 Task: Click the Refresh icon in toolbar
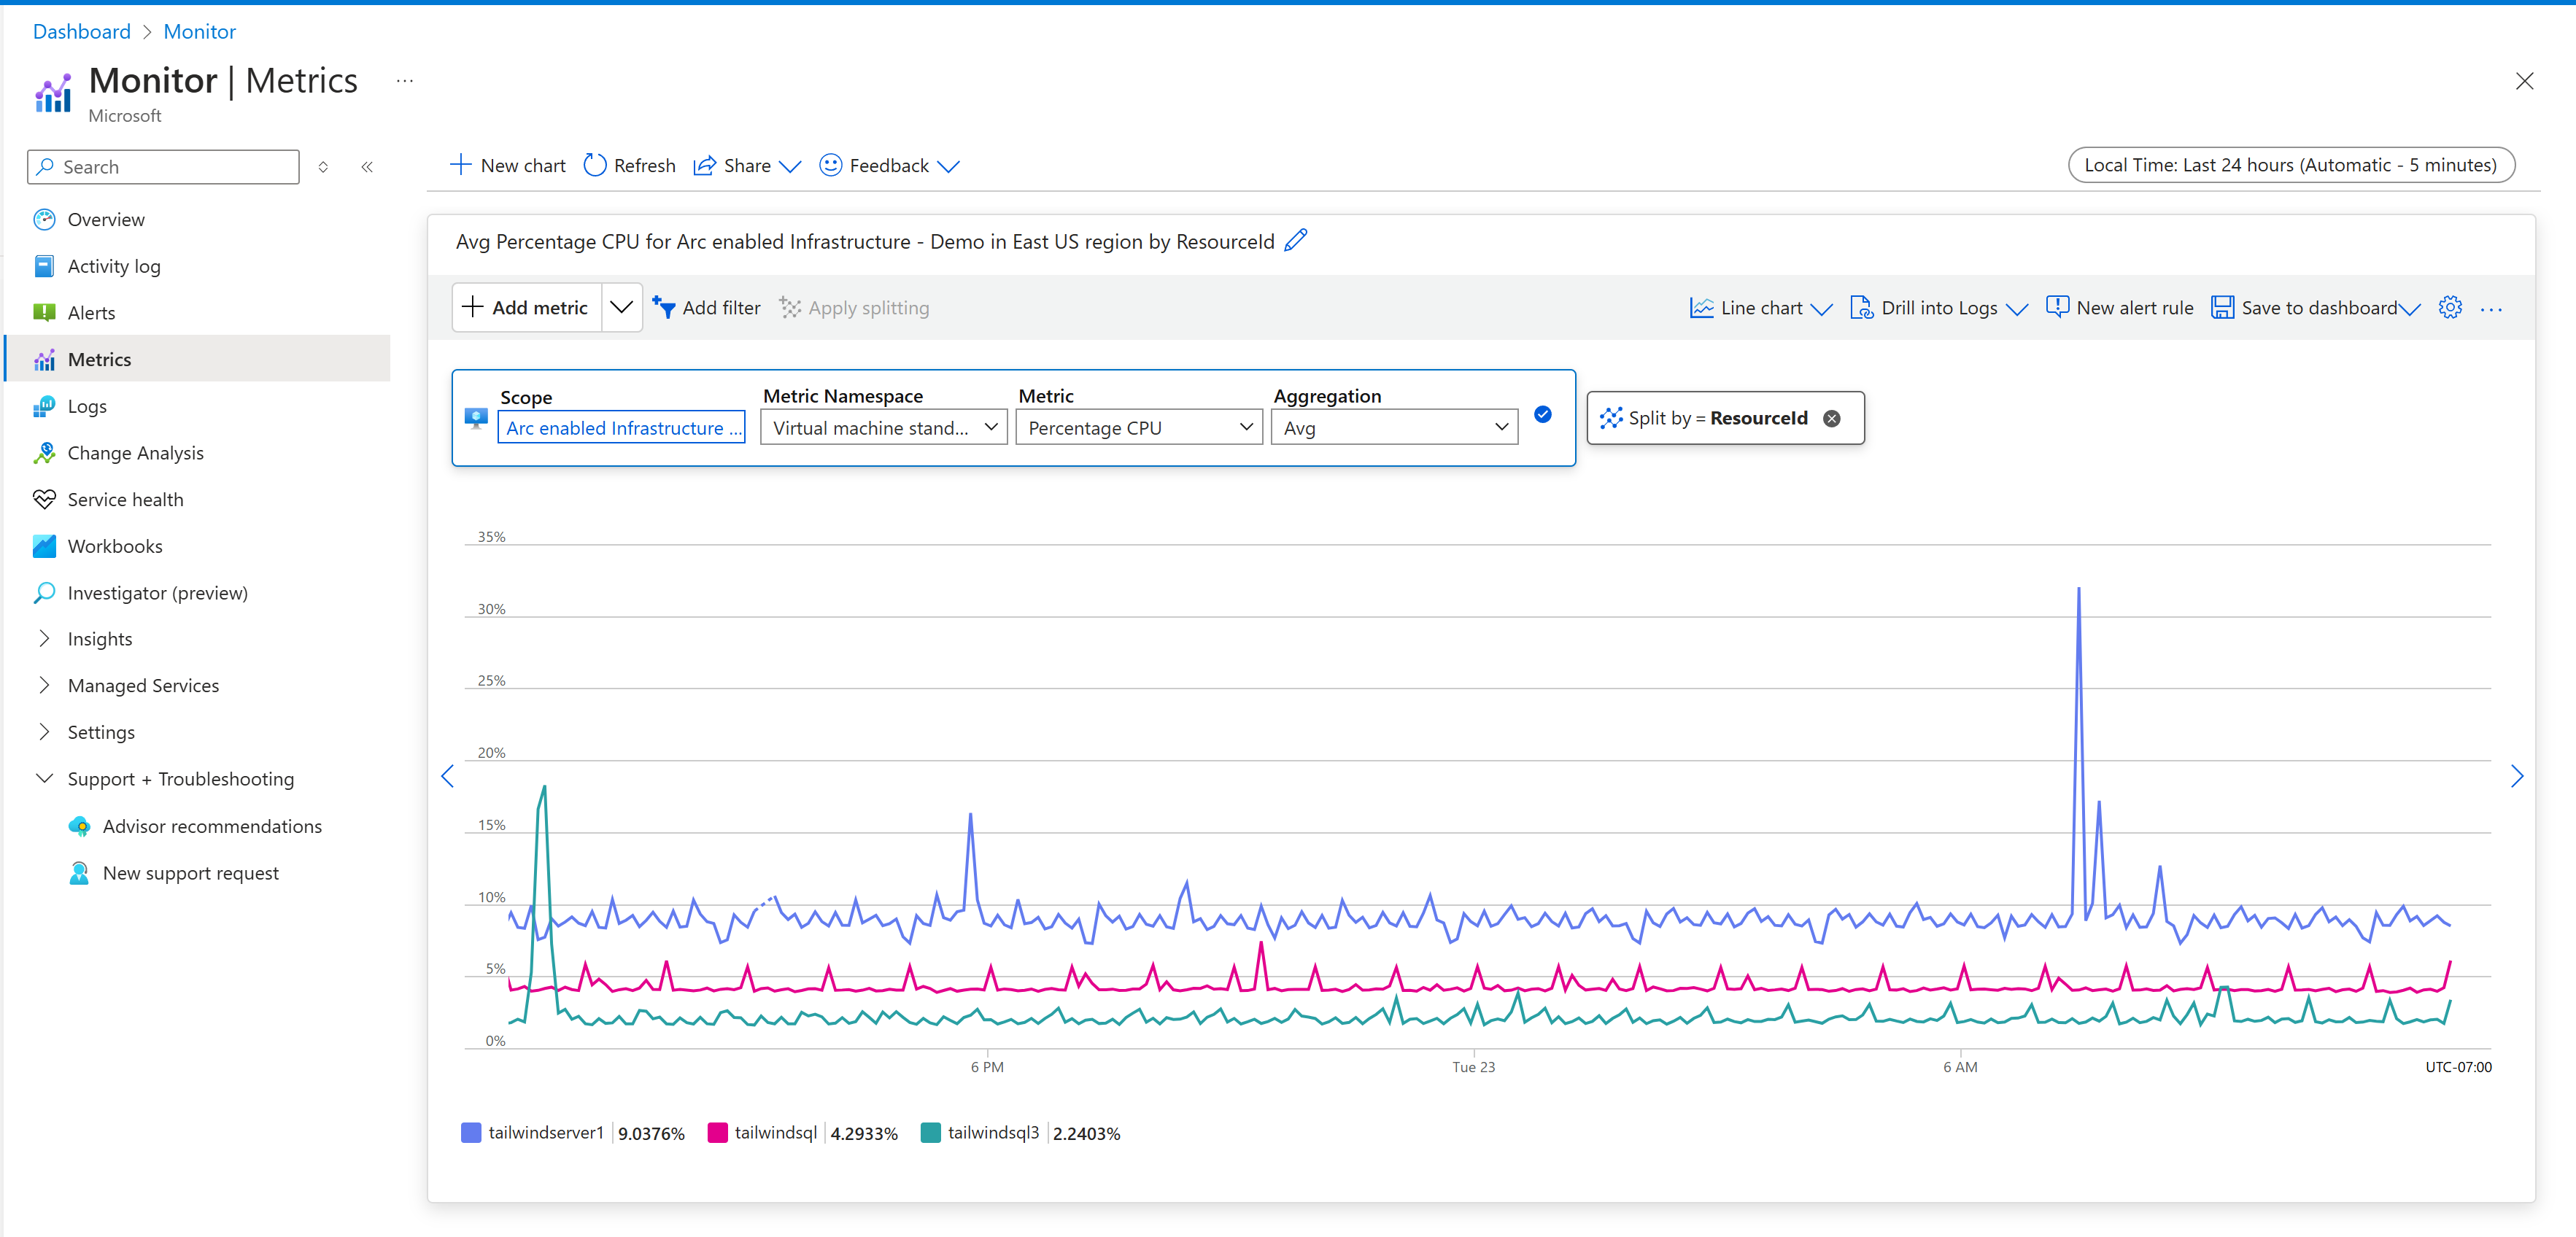coord(595,166)
